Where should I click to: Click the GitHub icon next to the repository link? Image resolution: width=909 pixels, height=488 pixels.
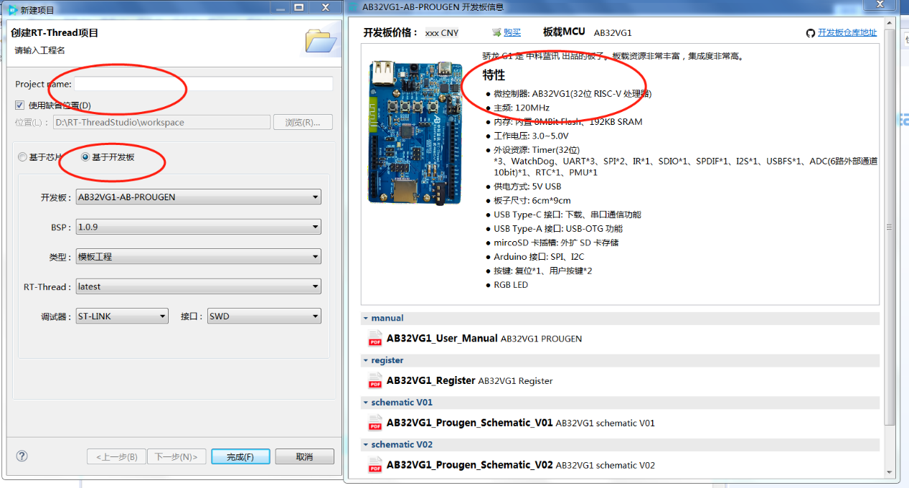[811, 32]
